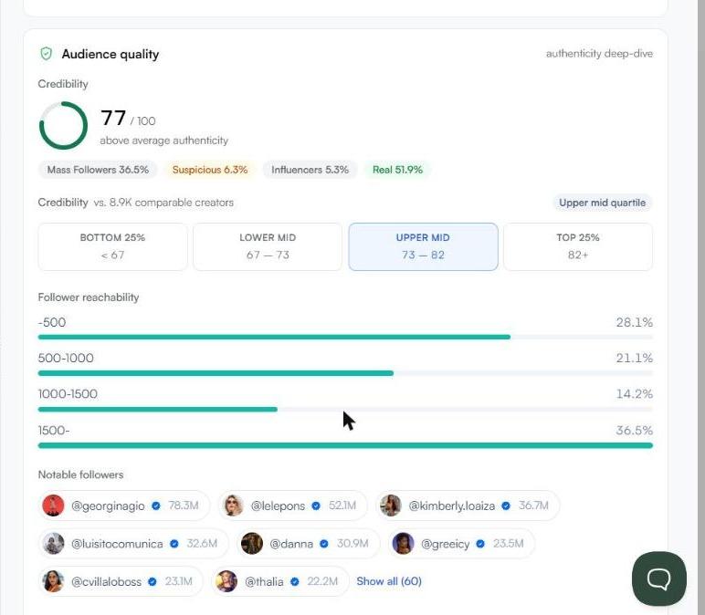The image size is (705, 615).
Task: Click the Mass Followers 36.5% chip
Action: (x=98, y=170)
